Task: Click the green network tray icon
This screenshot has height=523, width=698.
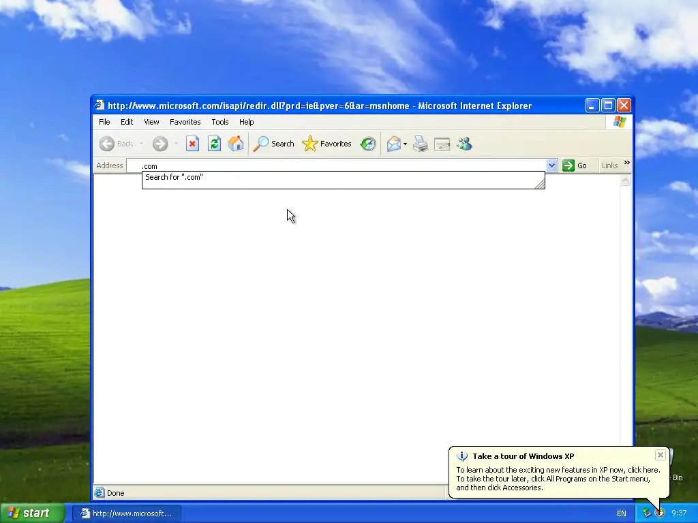Action: click(x=647, y=513)
